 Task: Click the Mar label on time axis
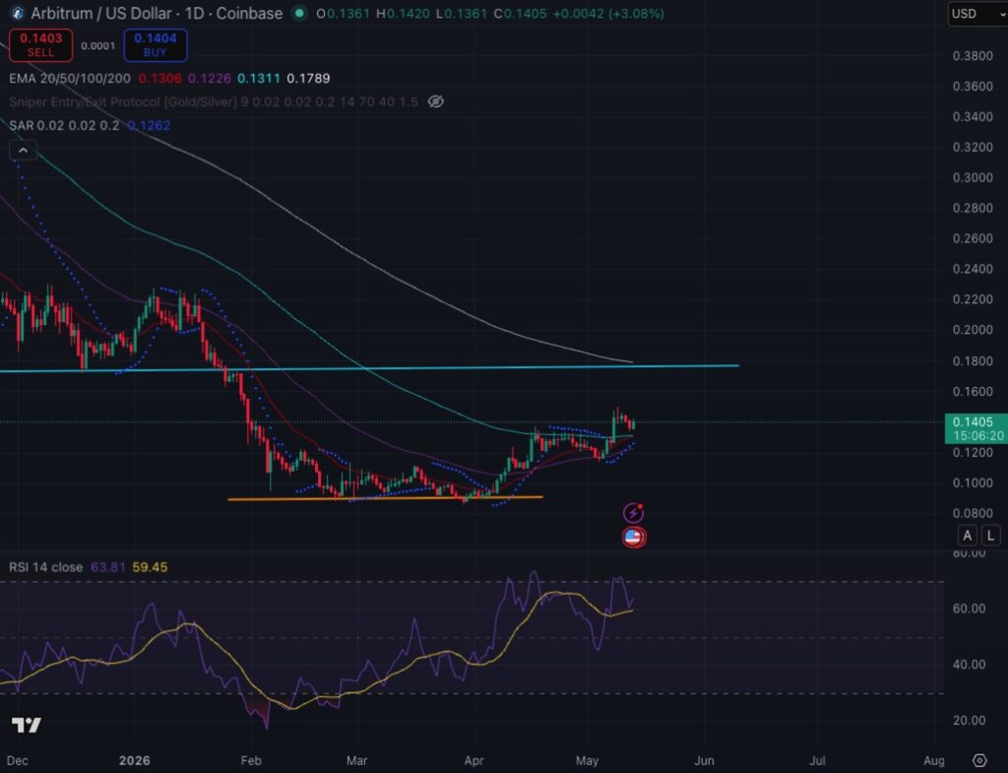point(356,761)
